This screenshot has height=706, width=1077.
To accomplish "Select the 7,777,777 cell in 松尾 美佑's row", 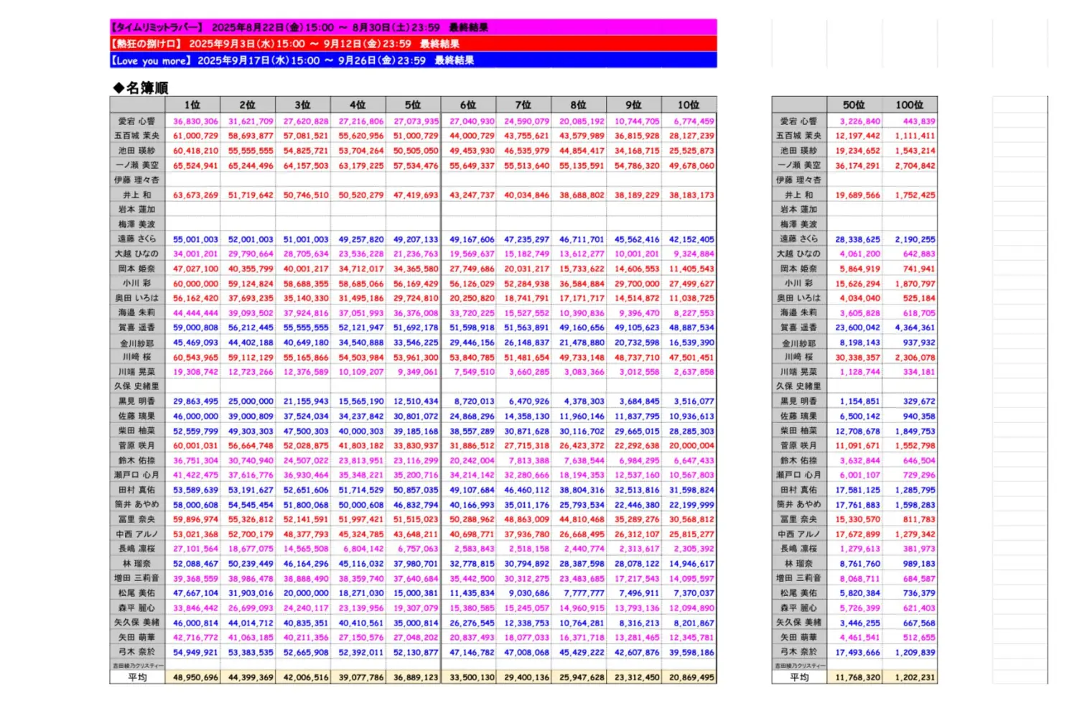I will point(584,593).
